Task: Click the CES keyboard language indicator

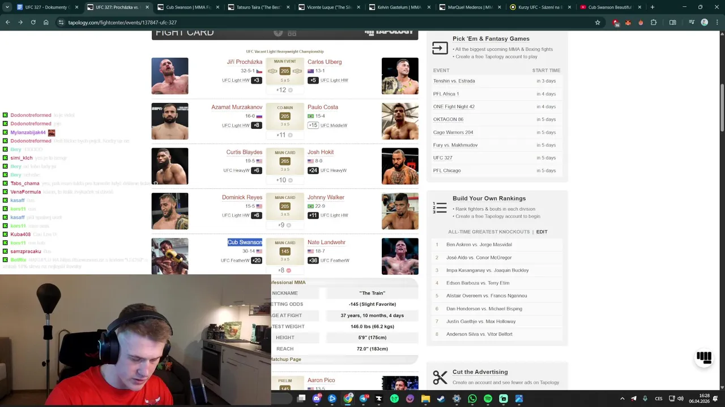Action: (x=659, y=399)
